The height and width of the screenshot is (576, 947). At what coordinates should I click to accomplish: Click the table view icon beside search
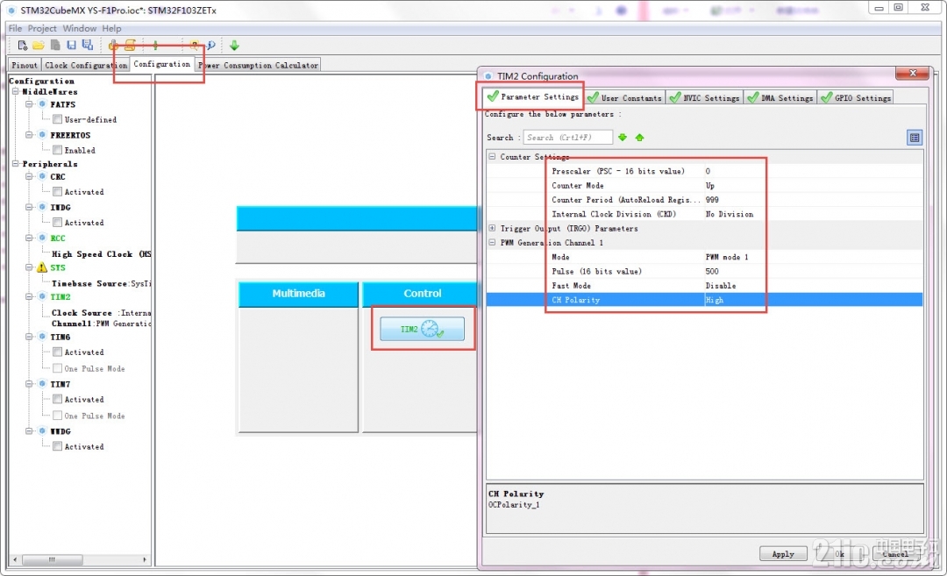click(915, 138)
